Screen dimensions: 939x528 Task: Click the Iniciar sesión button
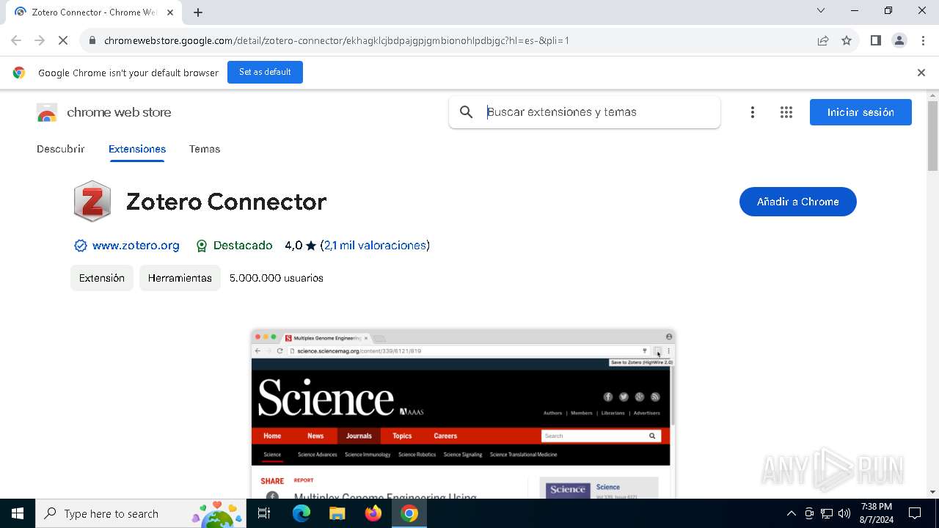(x=861, y=112)
